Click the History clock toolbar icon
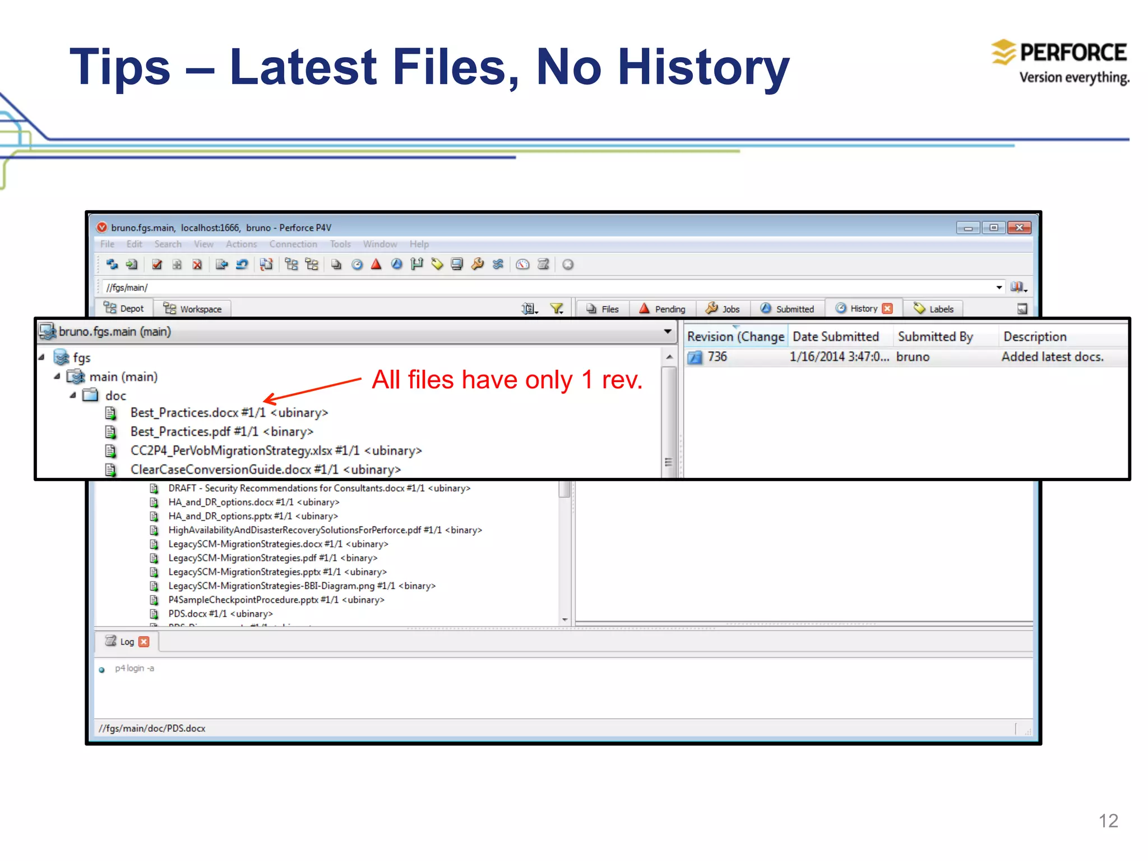The image size is (1148, 861). click(x=357, y=264)
